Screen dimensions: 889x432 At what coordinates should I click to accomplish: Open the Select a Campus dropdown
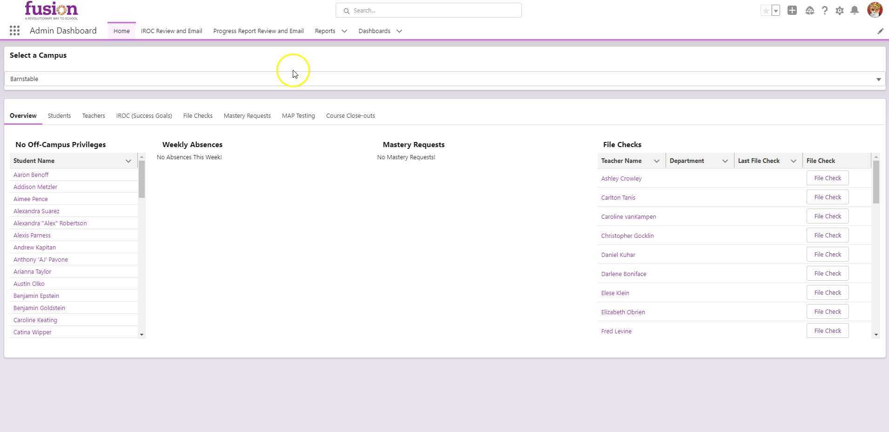click(444, 79)
